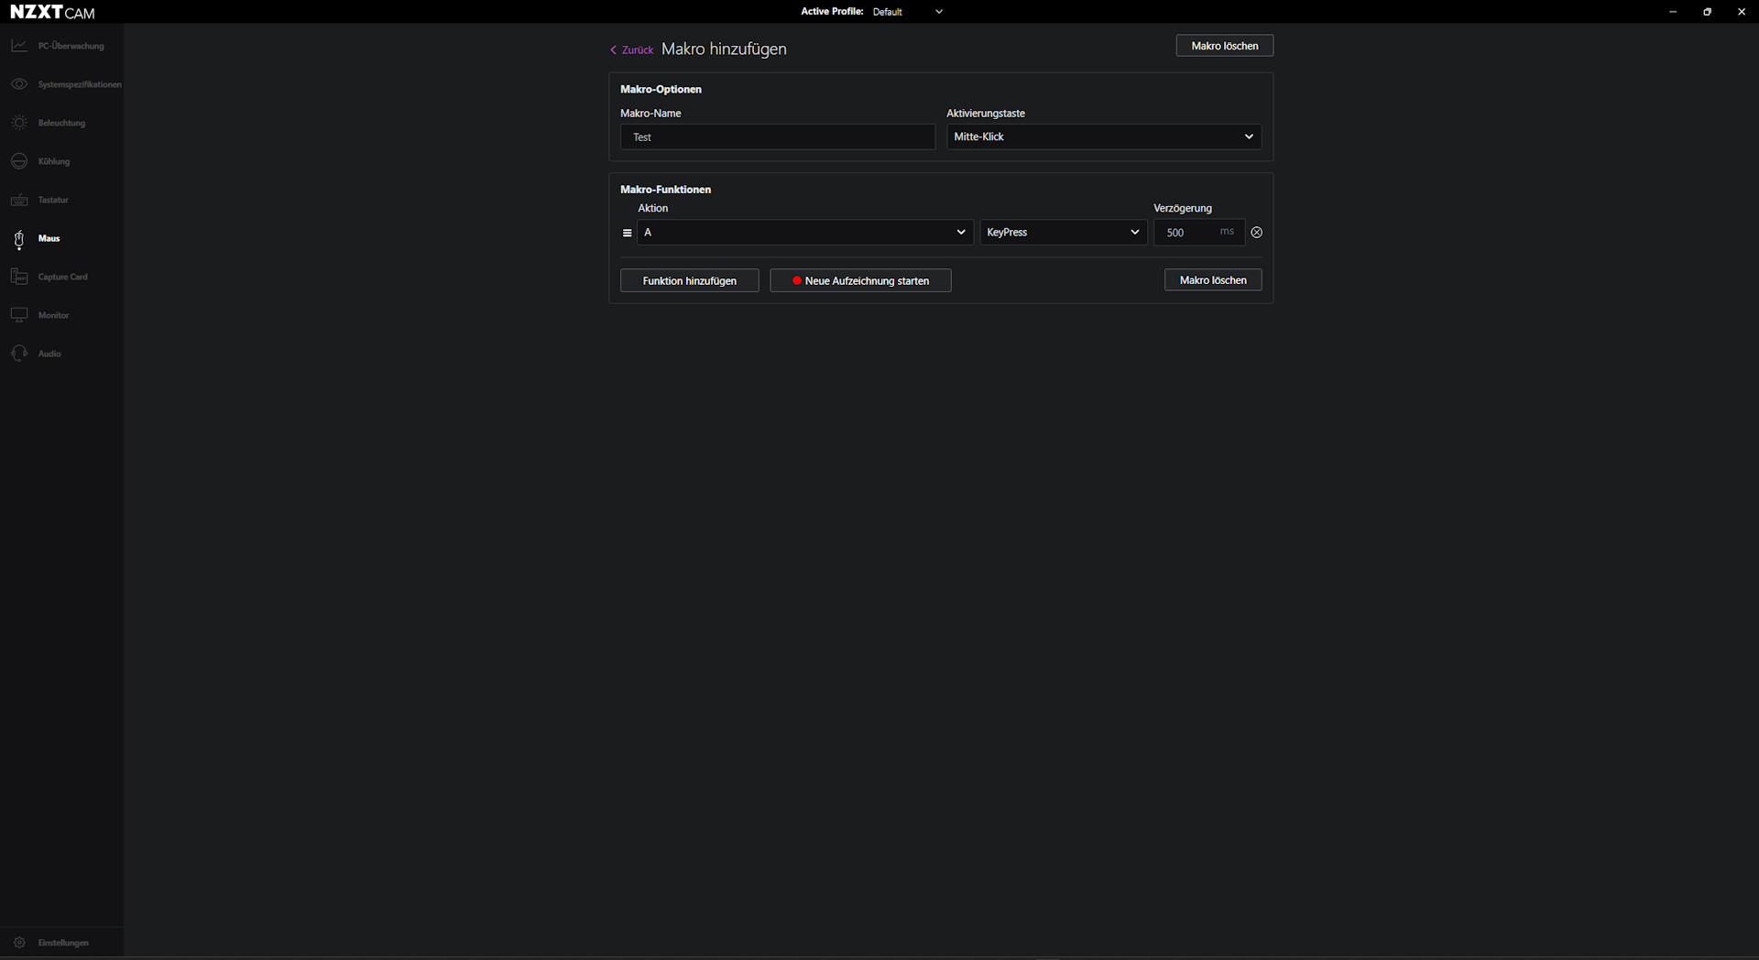Open Audio headset icon in sidebar
Image resolution: width=1759 pixels, height=960 pixels.
[x=19, y=354]
